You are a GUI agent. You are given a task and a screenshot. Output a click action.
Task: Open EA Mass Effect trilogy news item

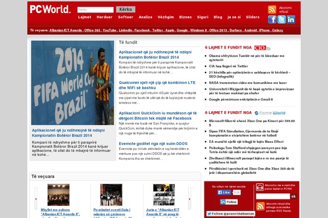tap(246, 142)
